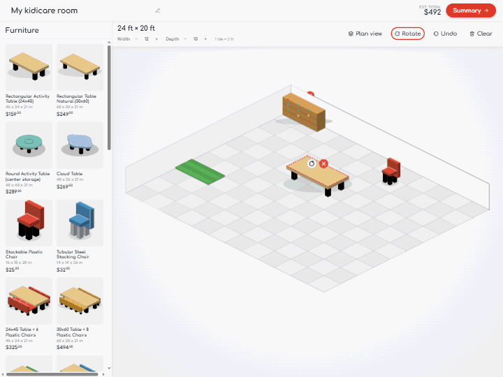
Task: Click the $325 price of 24x45 table set
Action: coord(13,347)
